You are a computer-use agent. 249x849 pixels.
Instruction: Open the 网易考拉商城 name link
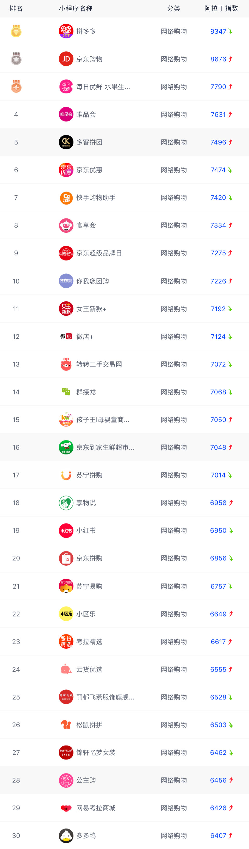click(x=96, y=808)
